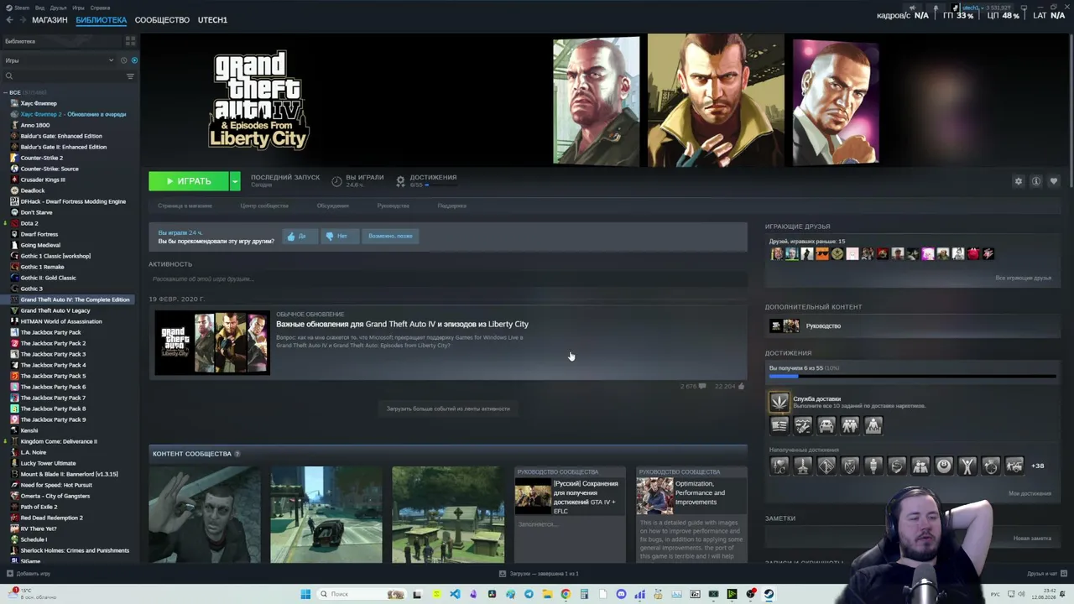Screen dimensions: 1074x604
Task: Select Dota 2 in the library list
Action: point(29,223)
